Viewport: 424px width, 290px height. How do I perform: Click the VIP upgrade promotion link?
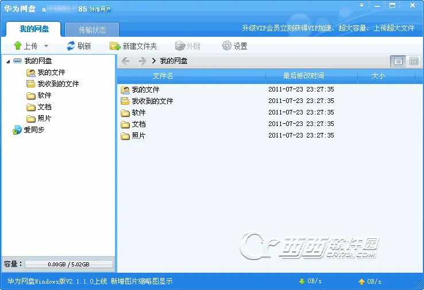[x=328, y=28]
